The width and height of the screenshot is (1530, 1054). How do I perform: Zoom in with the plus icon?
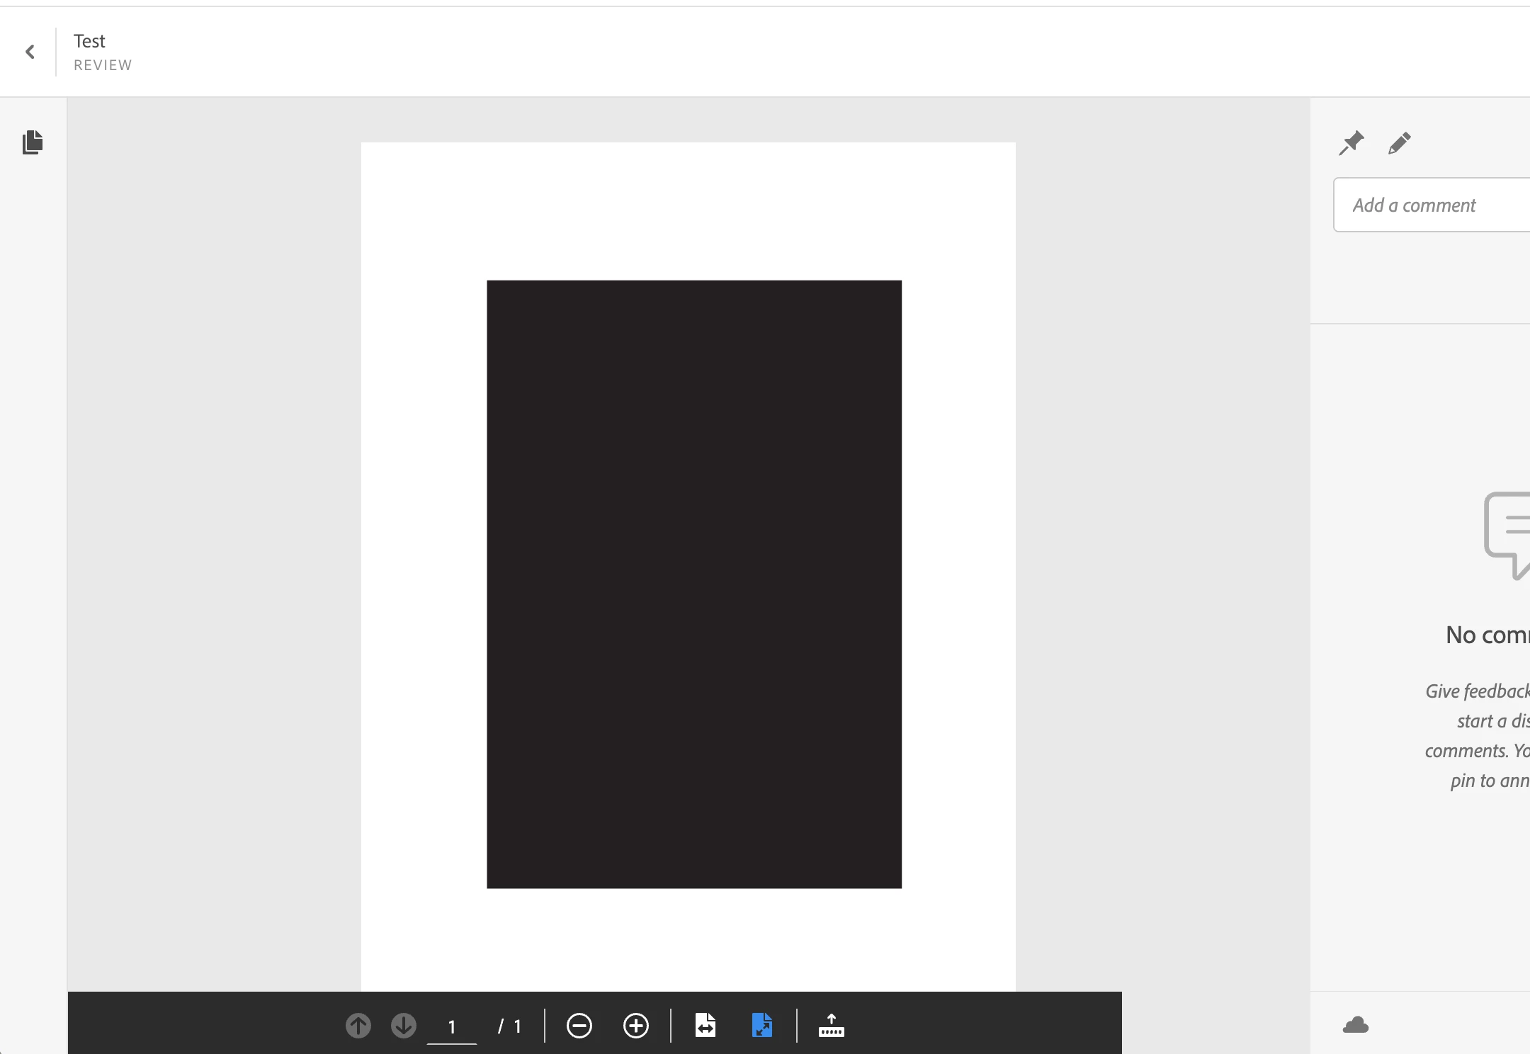tap(635, 1026)
